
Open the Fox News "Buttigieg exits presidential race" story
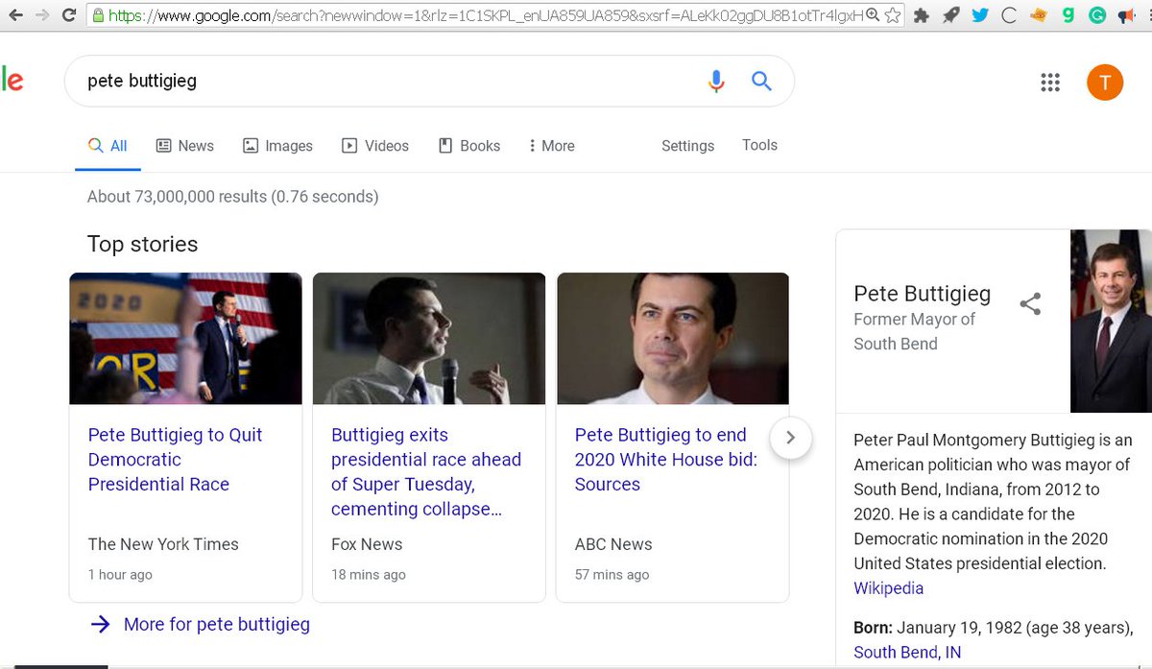[x=426, y=472]
